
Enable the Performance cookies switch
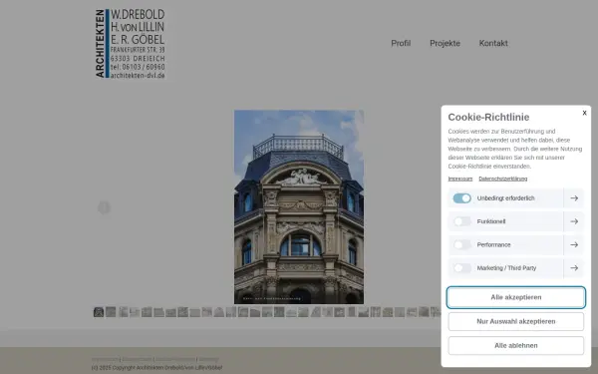[x=461, y=245]
